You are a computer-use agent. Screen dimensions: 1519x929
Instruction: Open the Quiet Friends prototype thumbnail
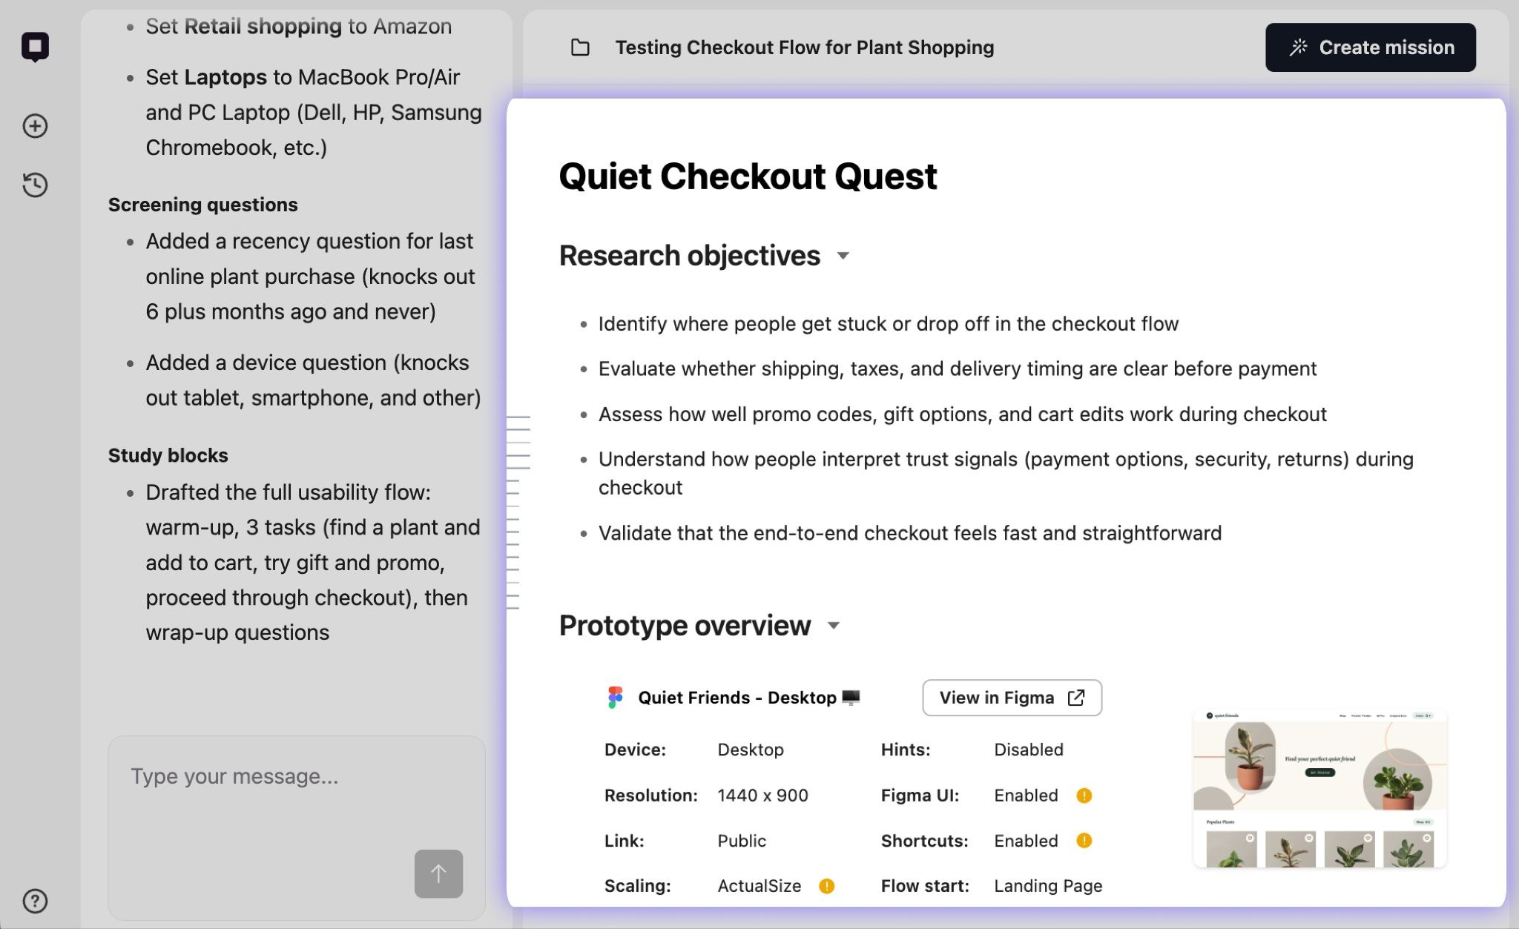[x=1319, y=789]
